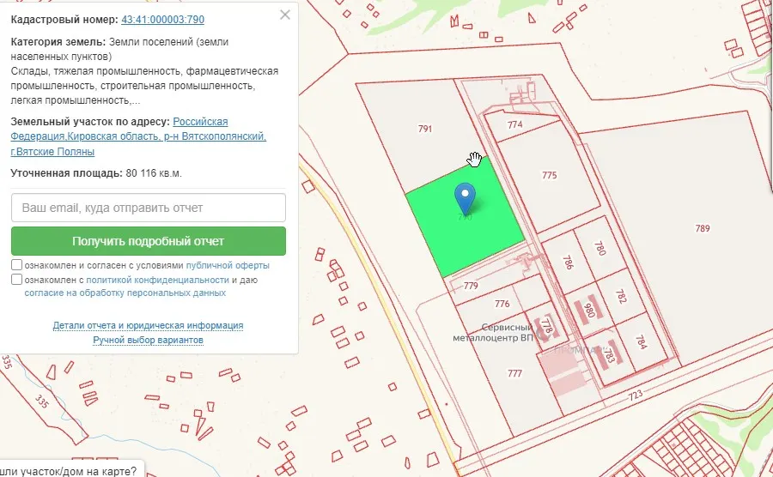This screenshot has width=773, height=477.
Task: Select parcel 791 on the map
Action: click(425, 129)
